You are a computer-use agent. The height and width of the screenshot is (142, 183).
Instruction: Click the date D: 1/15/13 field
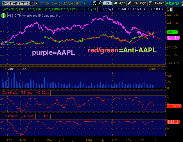click(107, 9)
